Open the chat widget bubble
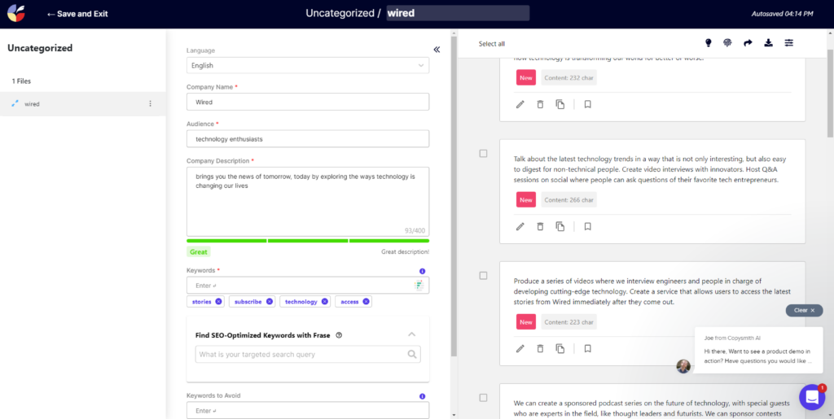 click(811, 396)
